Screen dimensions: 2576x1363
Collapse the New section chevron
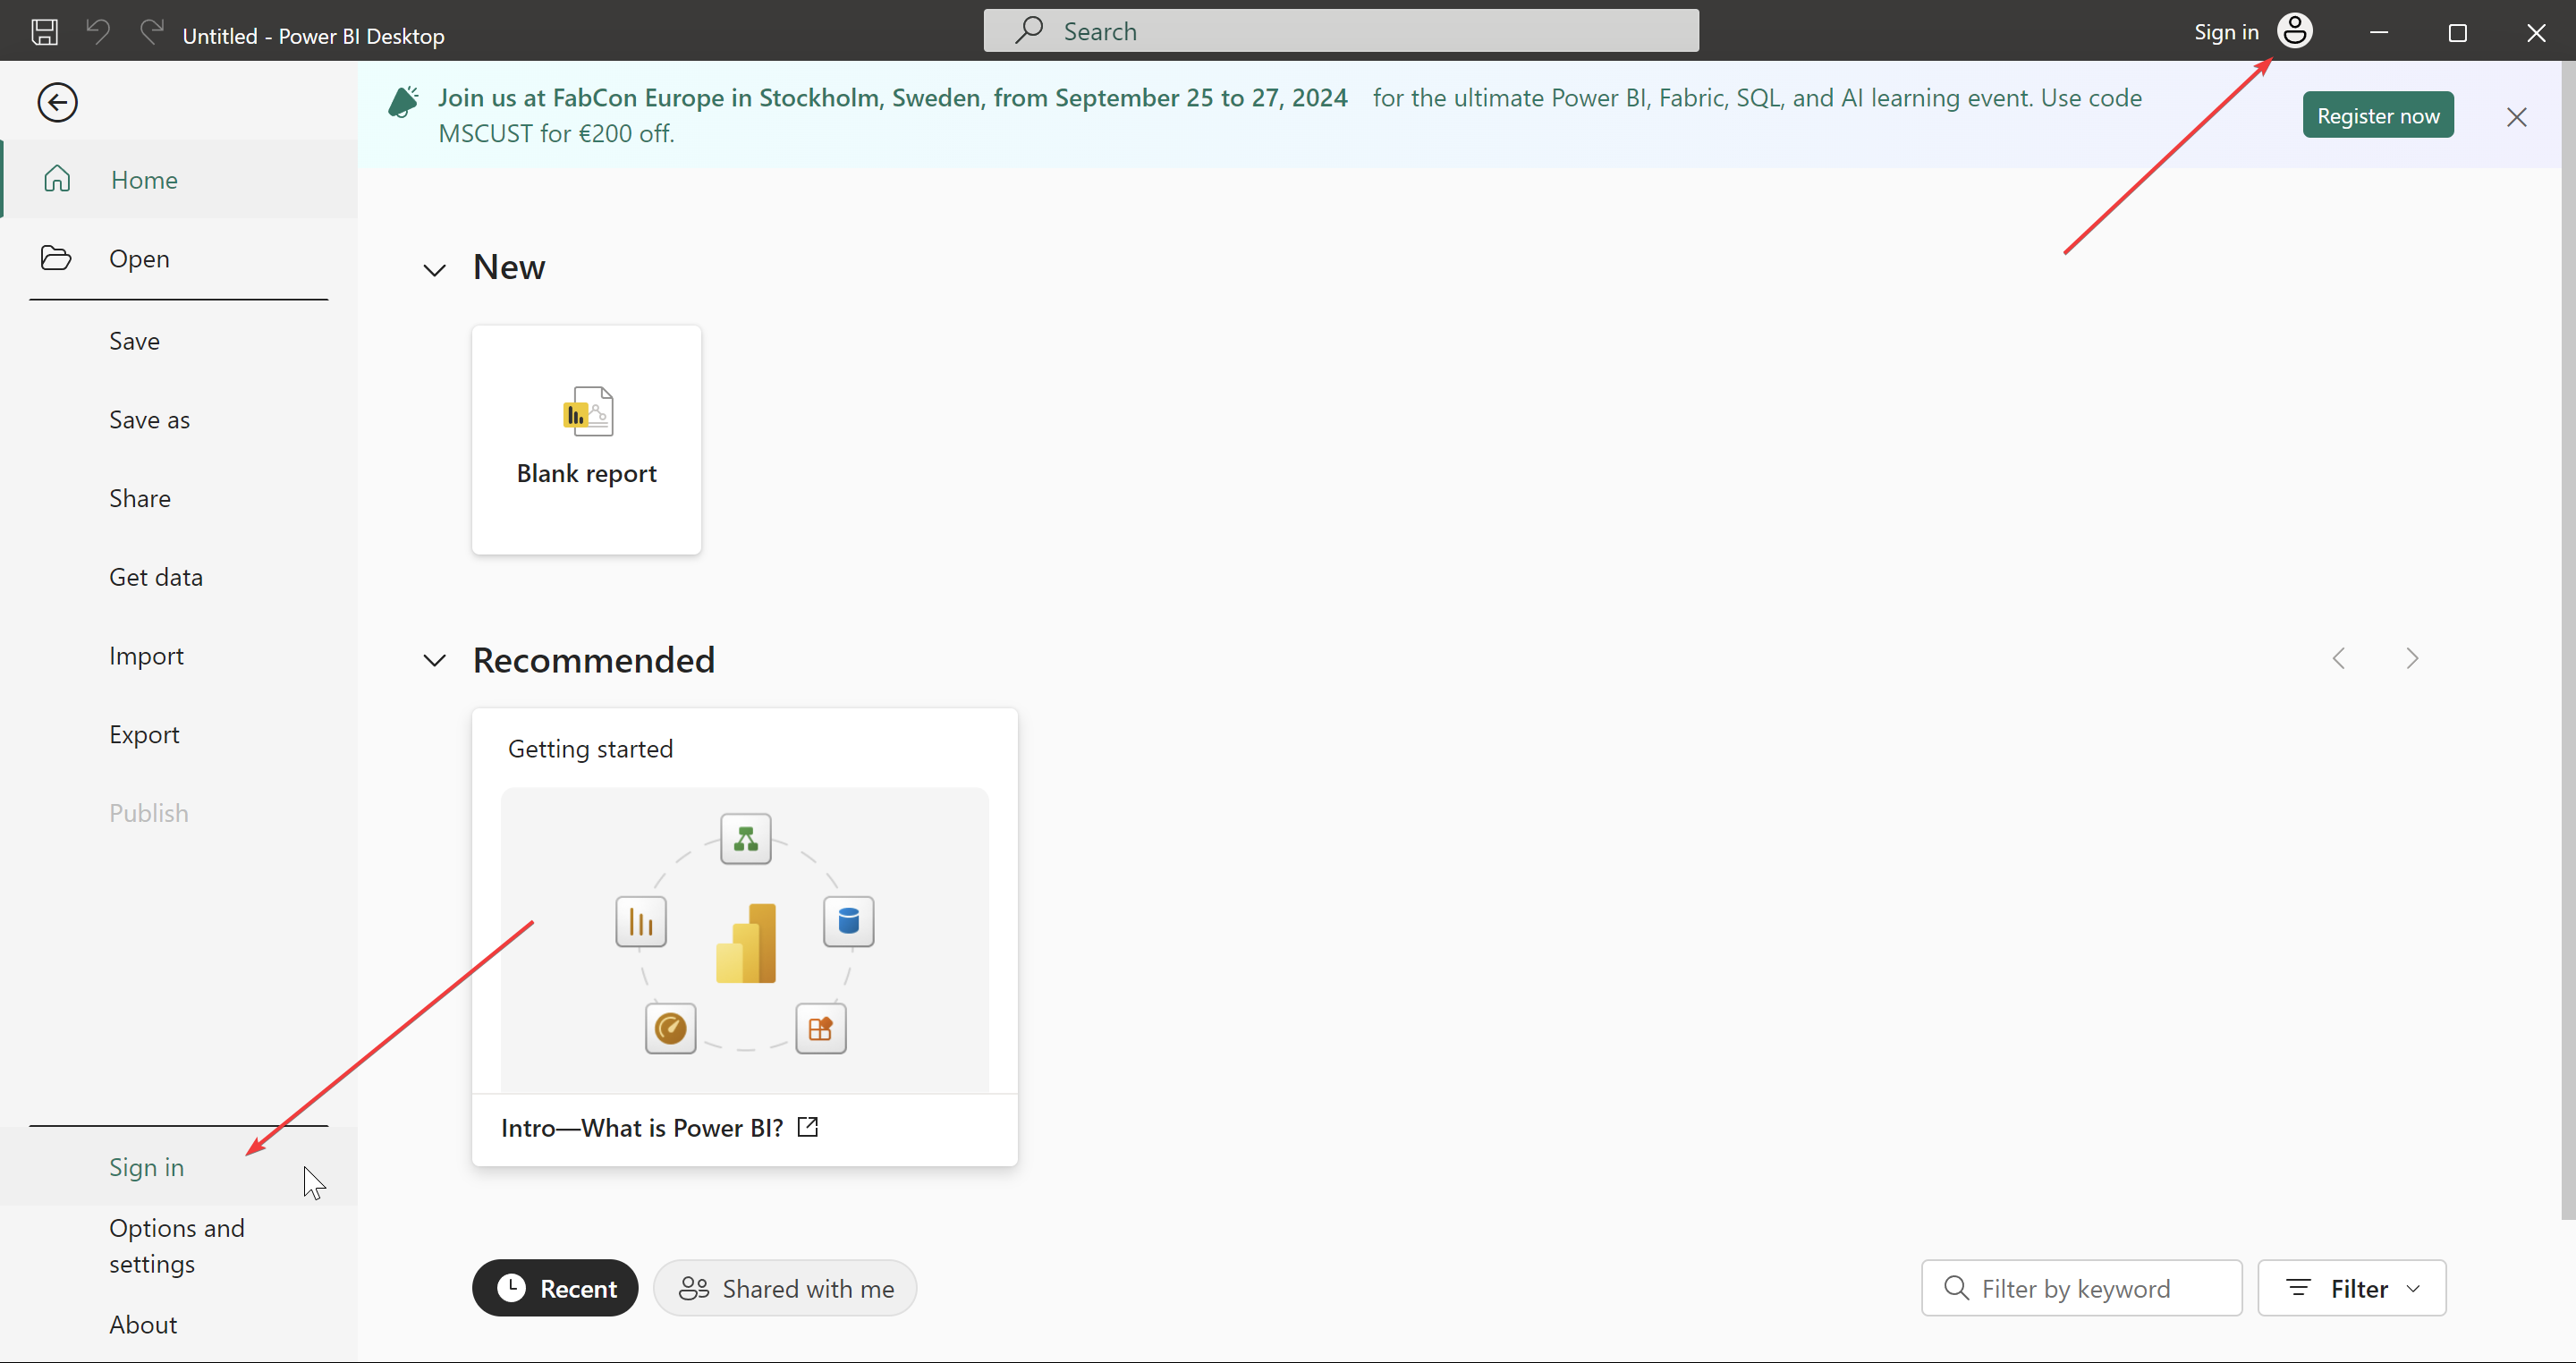(434, 270)
